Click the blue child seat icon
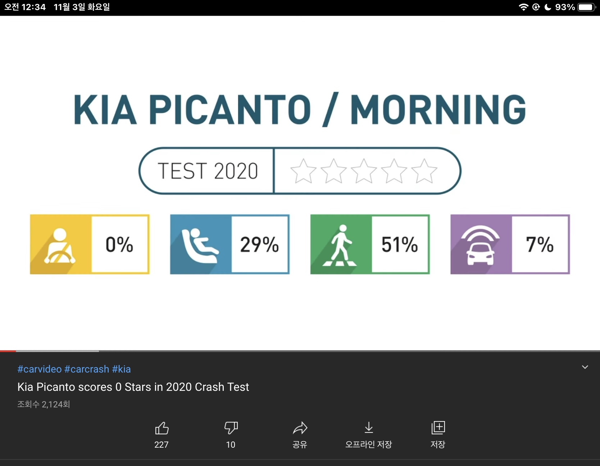This screenshot has height=466, width=600. click(200, 245)
